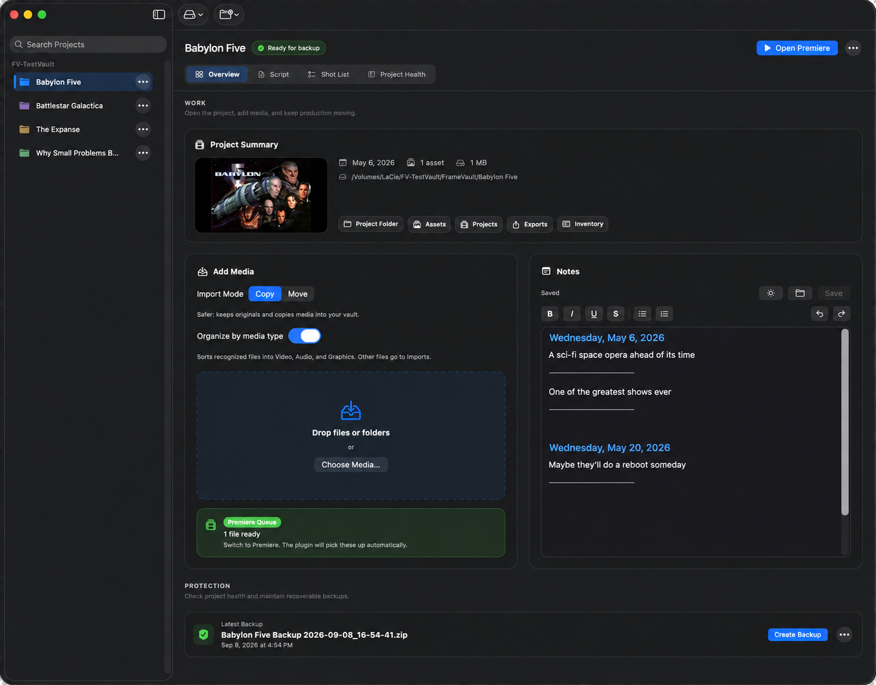Redo the last Notes edit
Viewport: 876px width, 685px height.
click(x=842, y=313)
